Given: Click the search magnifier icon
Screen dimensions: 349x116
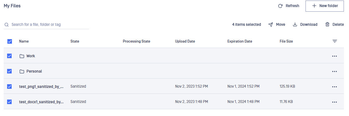Looking at the screenshot, I should click(x=6, y=25).
